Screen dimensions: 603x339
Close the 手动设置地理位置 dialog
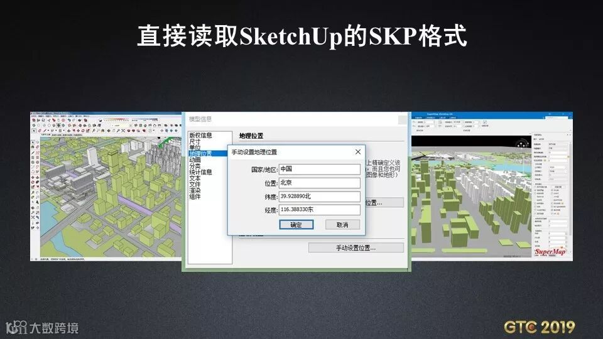[x=358, y=152]
